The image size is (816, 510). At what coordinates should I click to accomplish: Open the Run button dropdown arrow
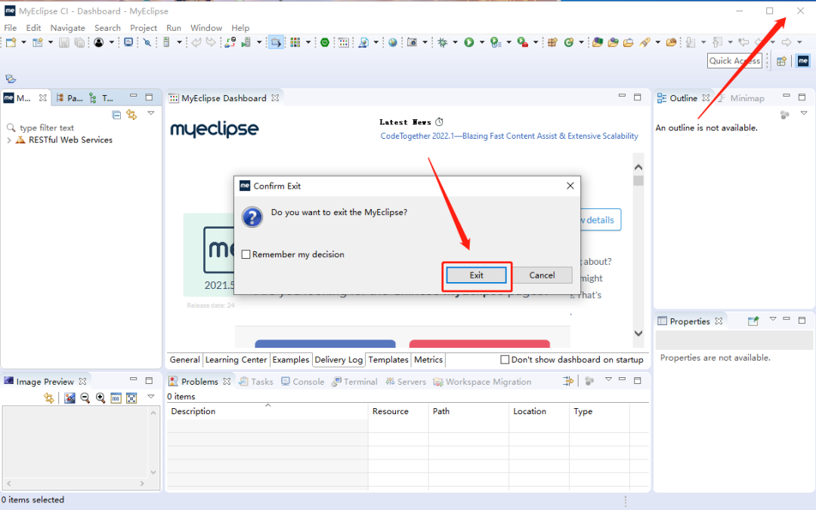click(482, 43)
